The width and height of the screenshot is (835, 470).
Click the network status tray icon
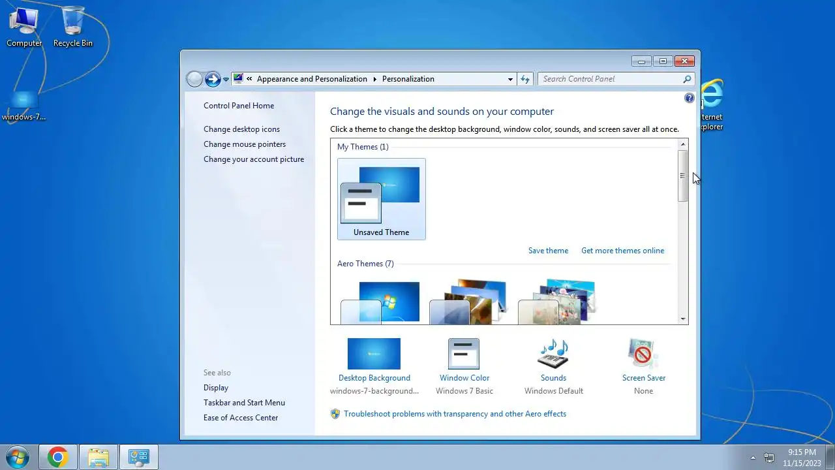pos(769,458)
